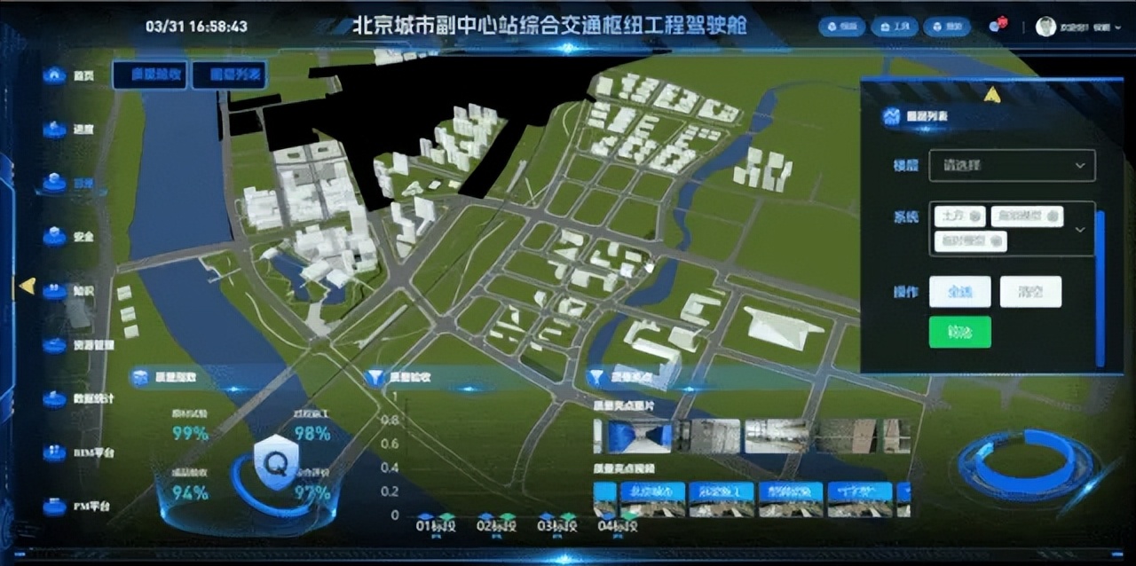The height and width of the screenshot is (566, 1136).
Task: Switch to the 图层列表 tab
Action: coord(229,75)
